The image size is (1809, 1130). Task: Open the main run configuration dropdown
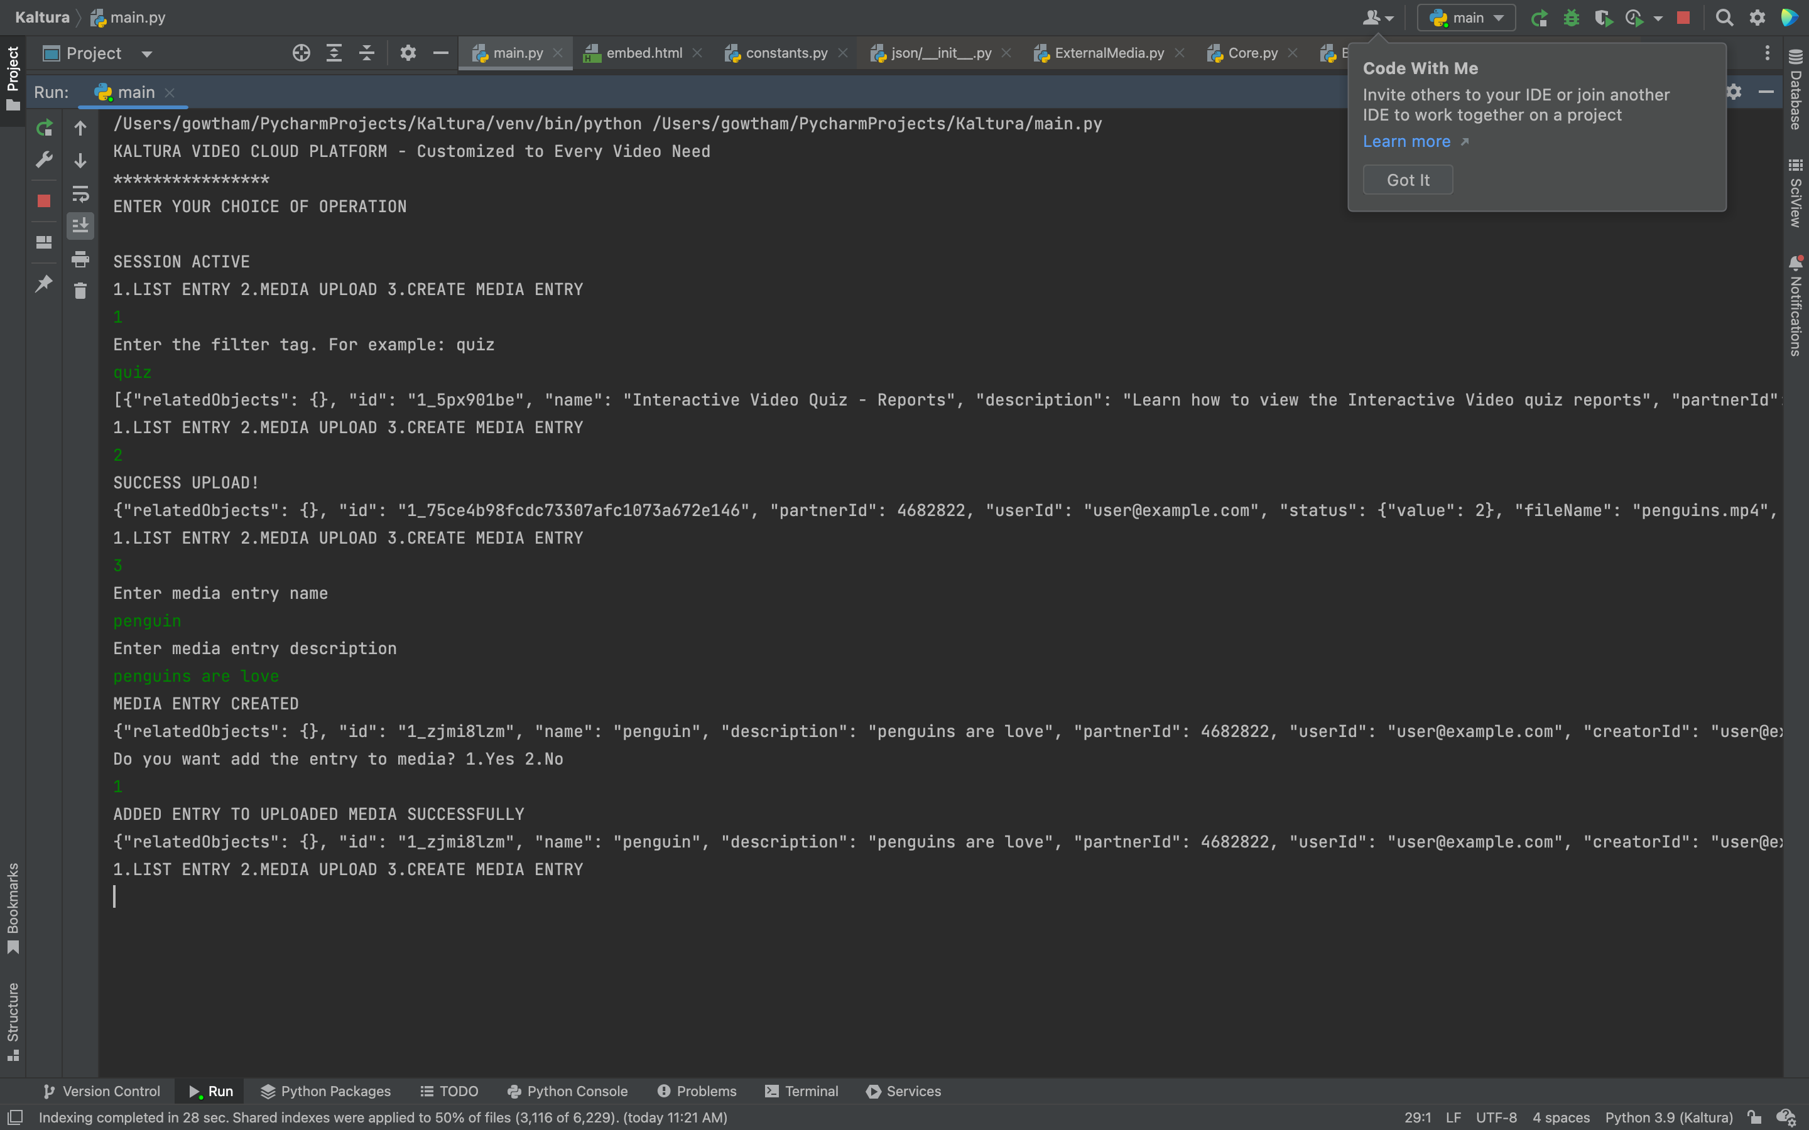pos(1466,18)
